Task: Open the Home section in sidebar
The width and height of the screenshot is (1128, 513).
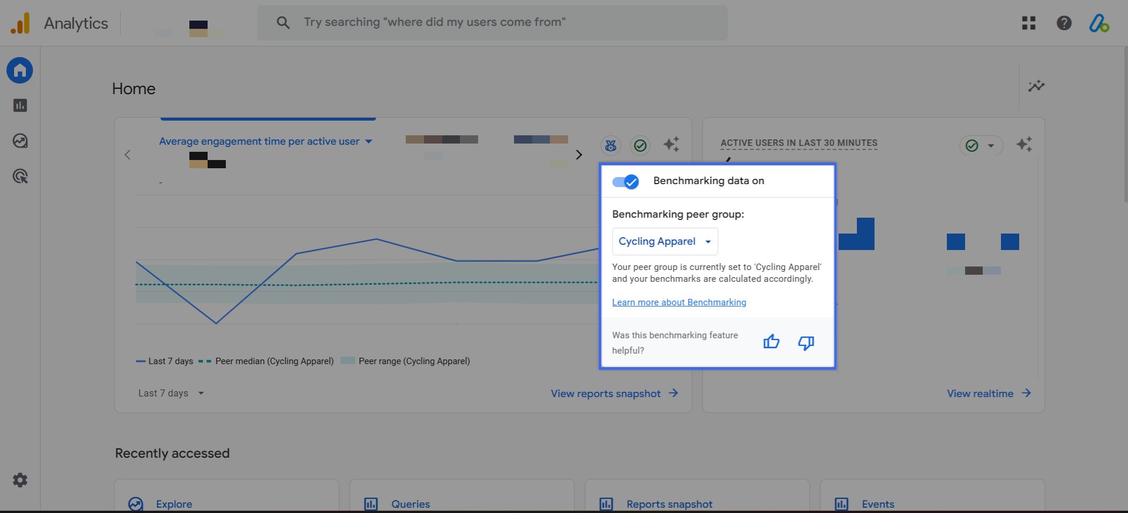Action: pyautogui.click(x=20, y=71)
